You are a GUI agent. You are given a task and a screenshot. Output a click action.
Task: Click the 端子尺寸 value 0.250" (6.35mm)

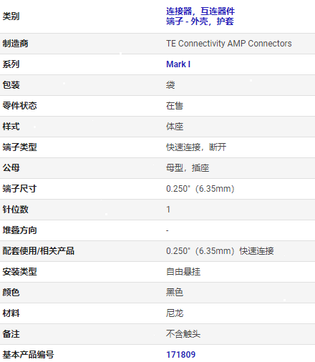pyautogui.click(x=200, y=189)
